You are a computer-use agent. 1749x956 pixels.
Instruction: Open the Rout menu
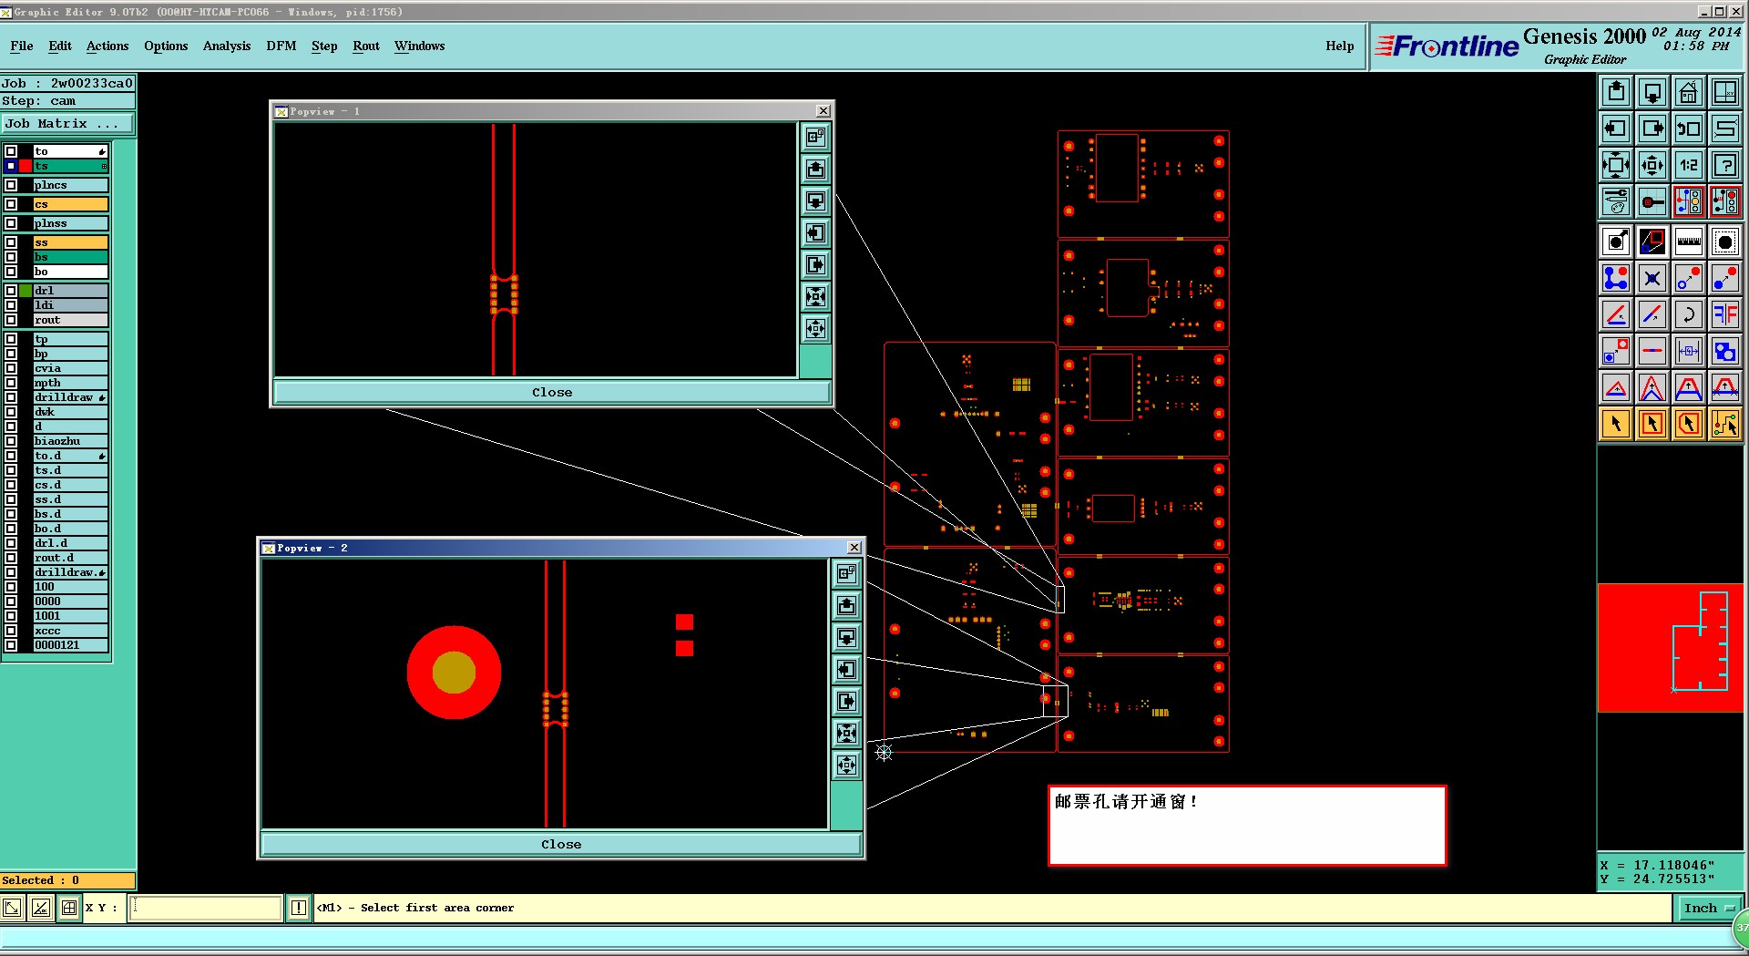366,46
